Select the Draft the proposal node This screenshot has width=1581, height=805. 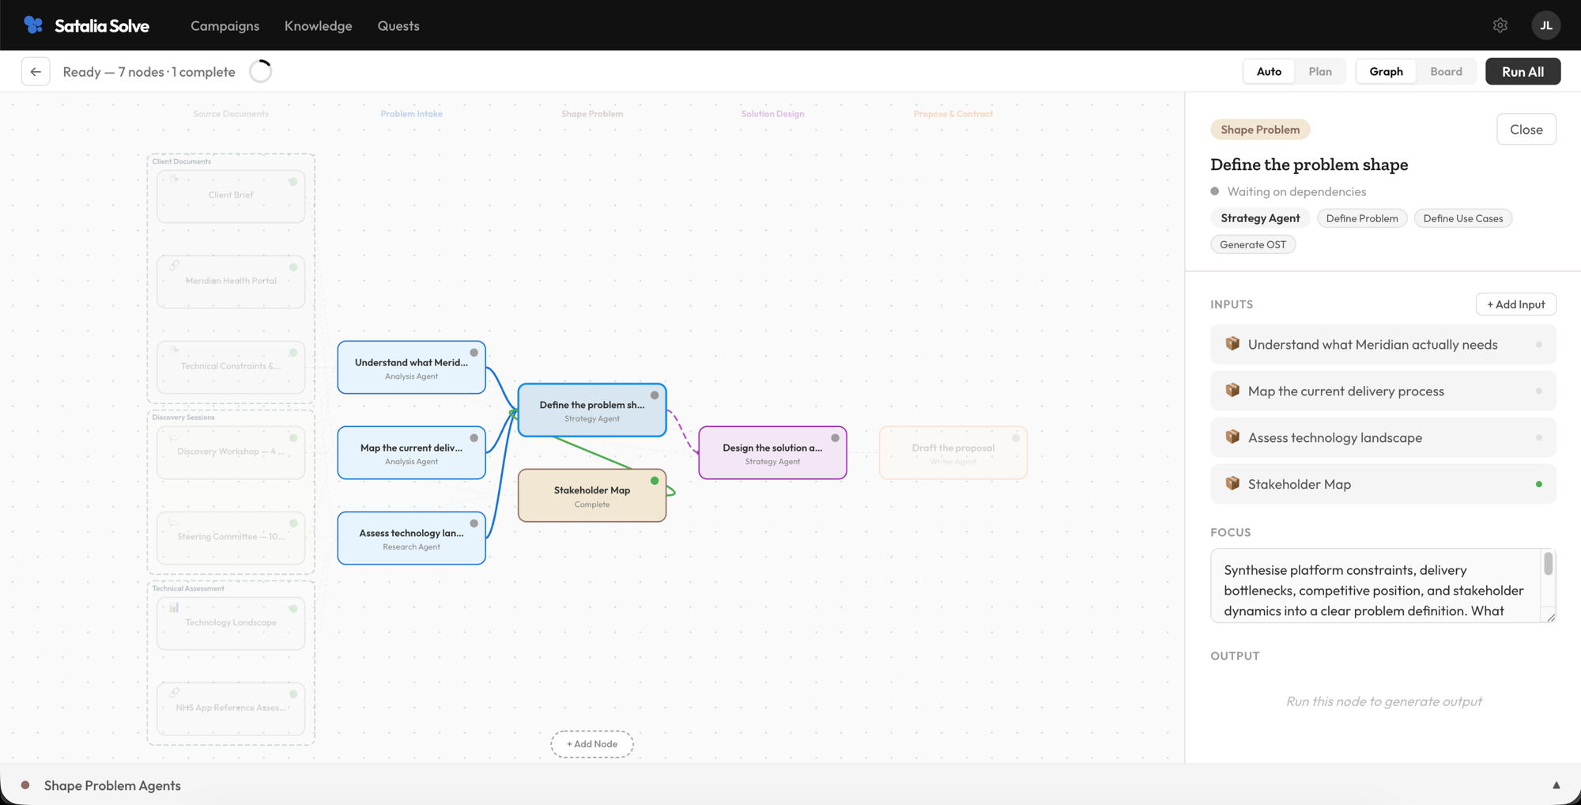pos(953,453)
